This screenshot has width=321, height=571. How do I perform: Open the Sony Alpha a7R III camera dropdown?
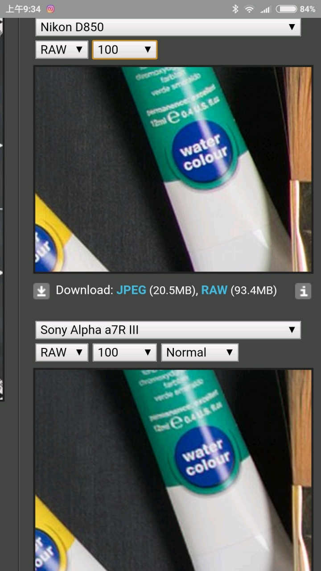pyautogui.click(x=168, y=330)
